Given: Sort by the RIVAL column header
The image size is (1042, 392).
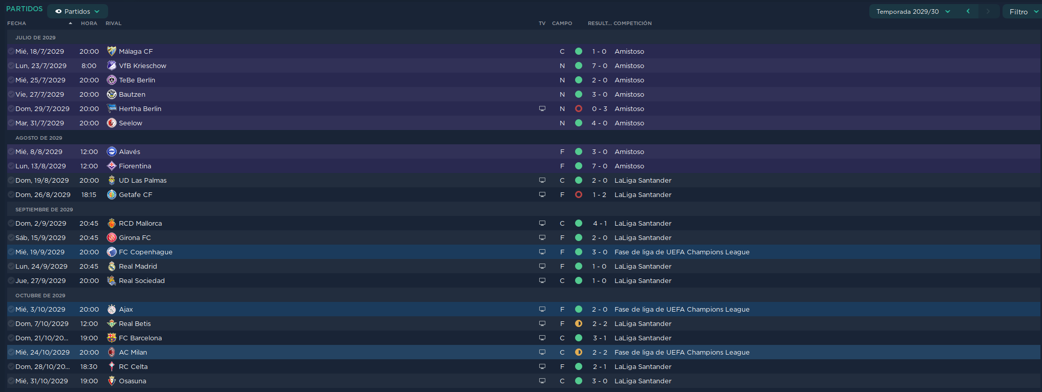Looking at the screenshot, I should pos(113,23).
